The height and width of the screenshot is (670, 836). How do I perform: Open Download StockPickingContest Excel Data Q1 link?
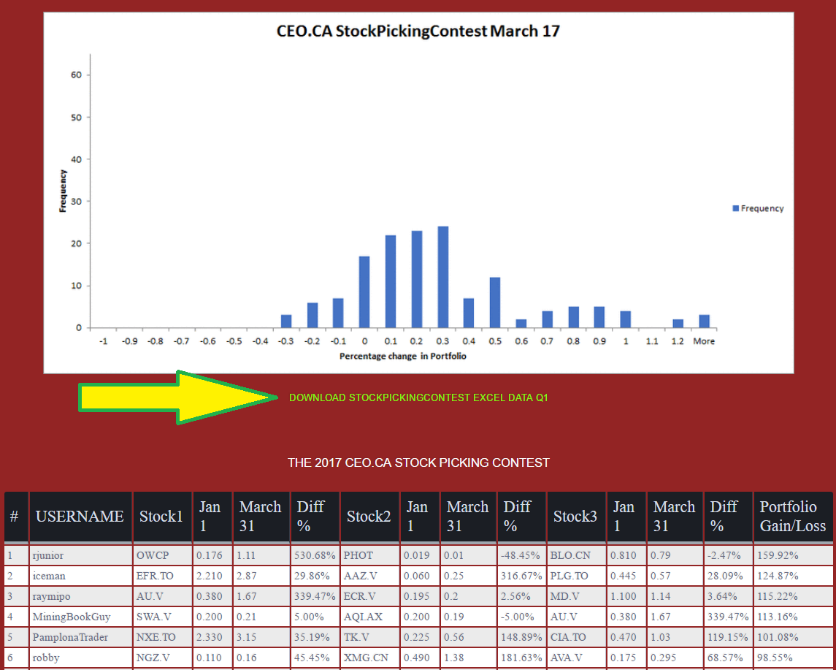[418, 397]
